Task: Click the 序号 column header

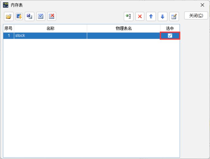Action: (x=8, y=28)
